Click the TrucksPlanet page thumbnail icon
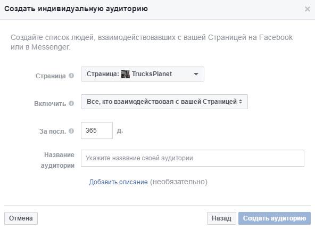The image size is (315, 229). (126, 74)
